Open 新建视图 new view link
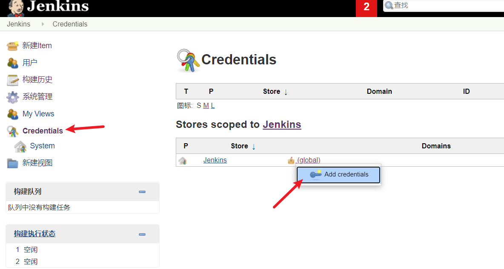This screenshot has width=504, height=269. 37,163
